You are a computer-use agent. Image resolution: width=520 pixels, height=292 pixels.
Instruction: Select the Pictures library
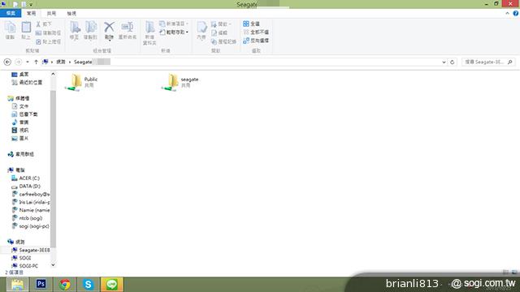pyautogui.click(x=24, y=138)
